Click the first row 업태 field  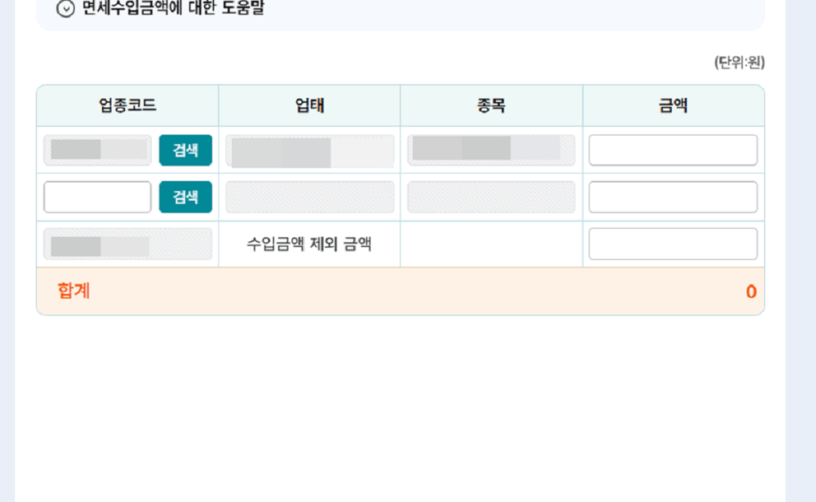[x=310, y=151]
